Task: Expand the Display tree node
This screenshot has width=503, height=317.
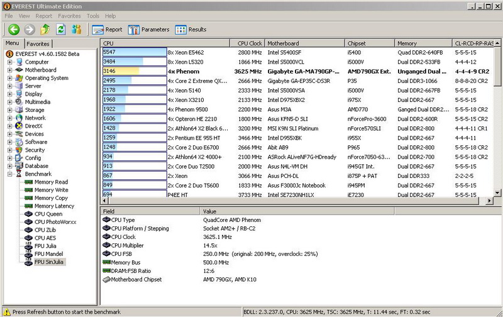Action: click(x=10, y=94)
